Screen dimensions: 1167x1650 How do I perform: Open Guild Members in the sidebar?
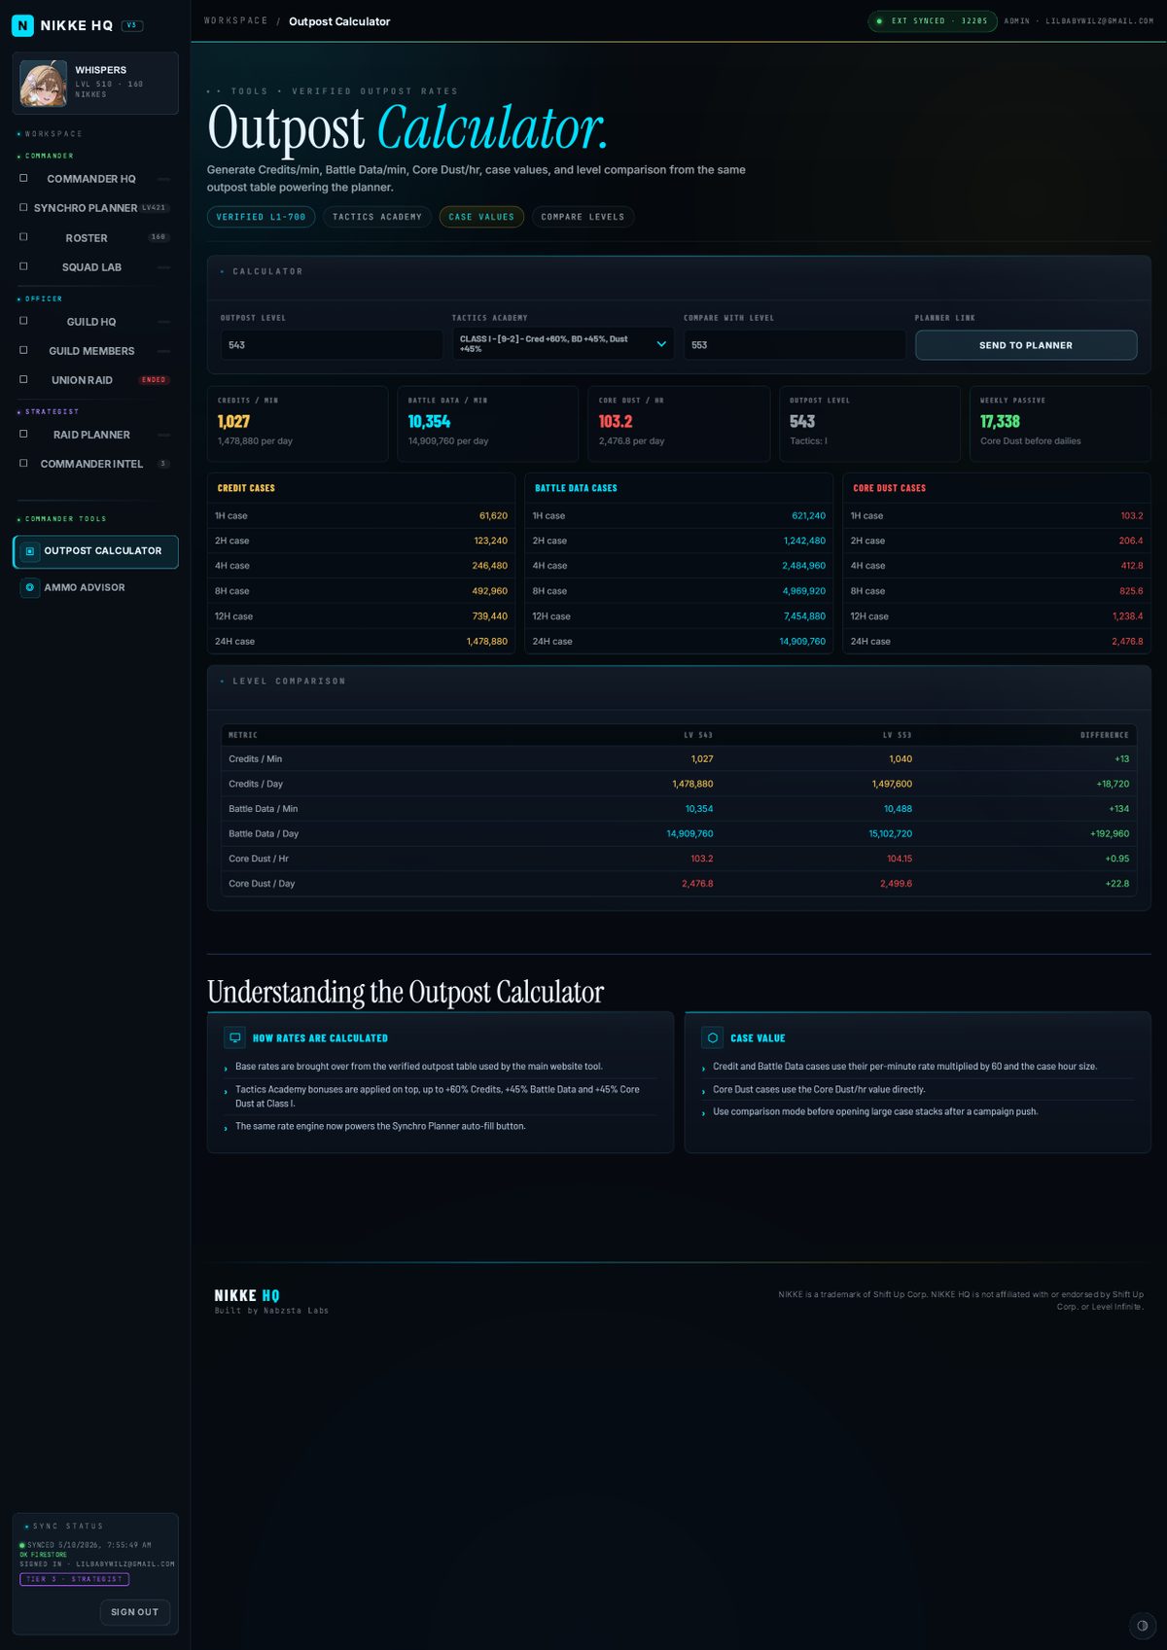click(x=95, y=351)
